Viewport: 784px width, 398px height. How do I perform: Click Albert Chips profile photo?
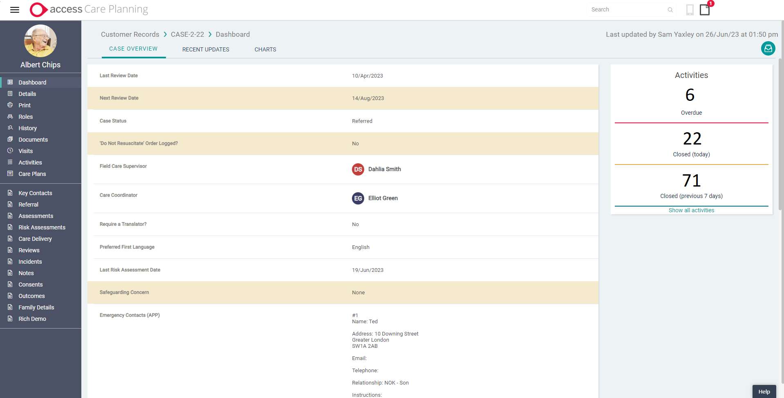point(40,41)
